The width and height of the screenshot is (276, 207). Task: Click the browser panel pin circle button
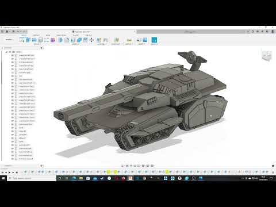[x=41, y=48]
